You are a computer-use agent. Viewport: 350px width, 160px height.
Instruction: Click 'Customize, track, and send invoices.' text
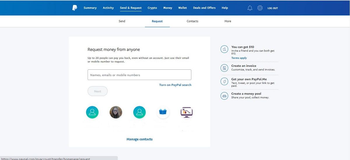click(253, 70)
